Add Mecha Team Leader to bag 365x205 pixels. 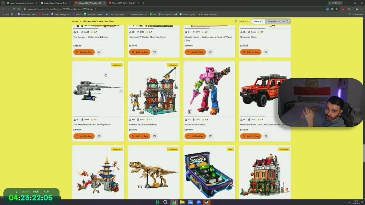(x=195, y=136)
